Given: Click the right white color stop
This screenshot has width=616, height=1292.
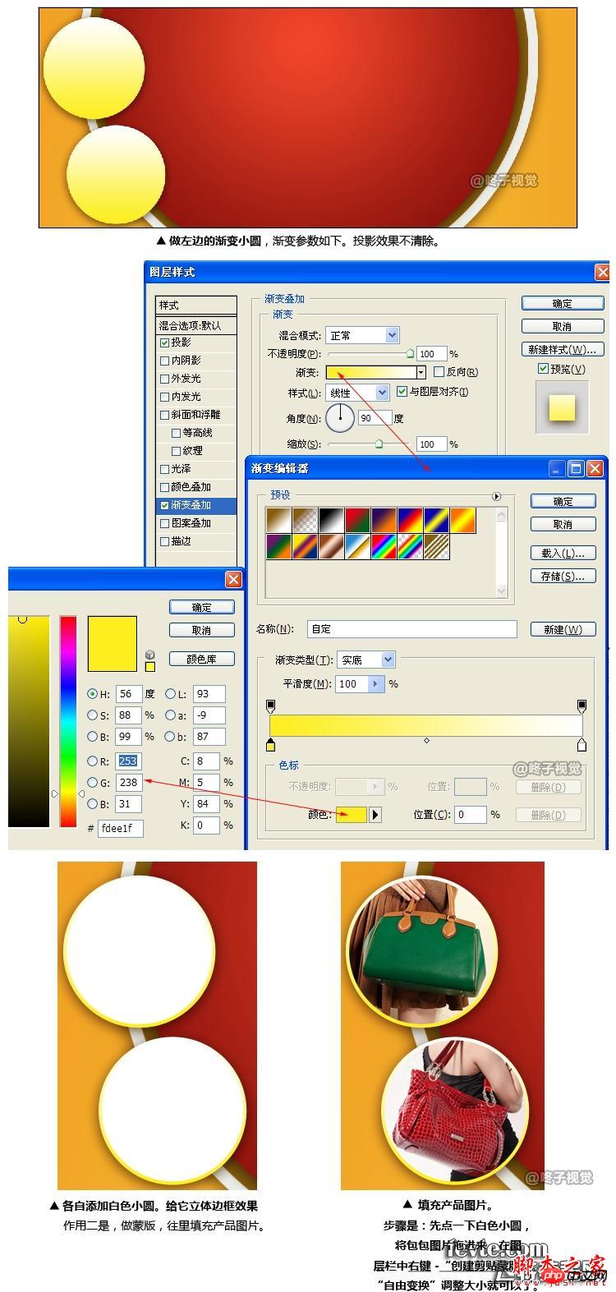Looking at the screenshot, I should pyautogui.click(x=582, y=746).
